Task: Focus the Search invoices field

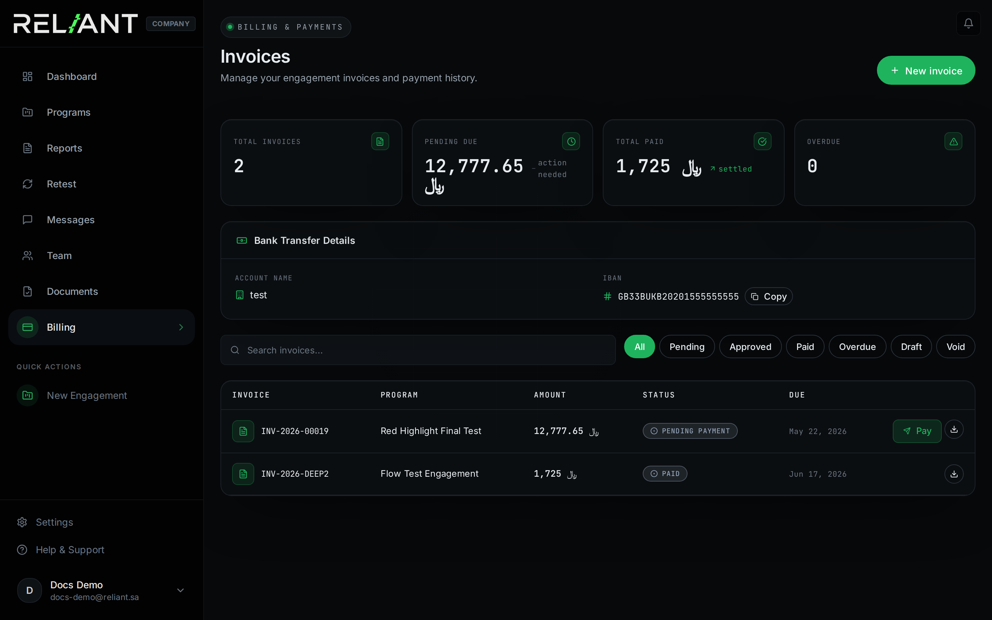Action: point(418,350)
